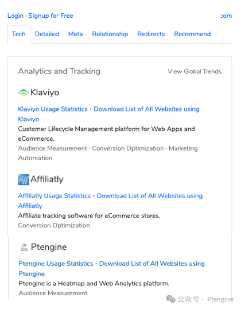Open Affiliatly Usage Statistics link
241x309 pixels.
[55, 196]
